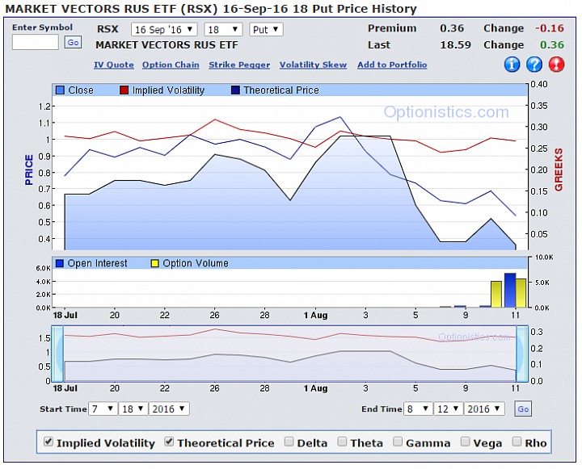
Task: Click the Theoretical Price dark blue swatch
Action: 235,90
